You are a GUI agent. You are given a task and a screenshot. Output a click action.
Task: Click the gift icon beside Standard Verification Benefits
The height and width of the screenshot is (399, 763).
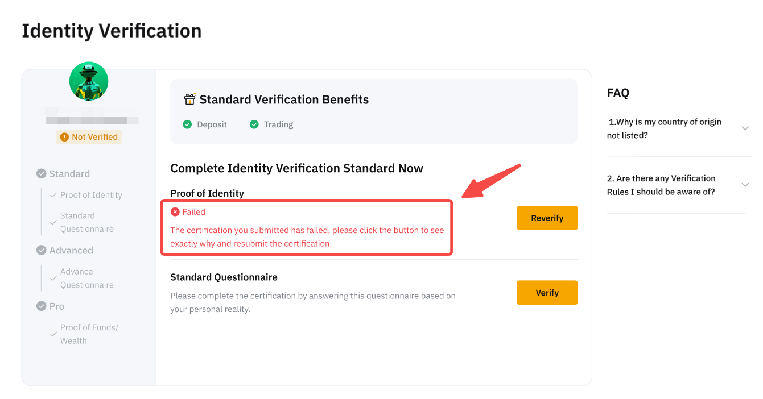[x=189, y=99]
